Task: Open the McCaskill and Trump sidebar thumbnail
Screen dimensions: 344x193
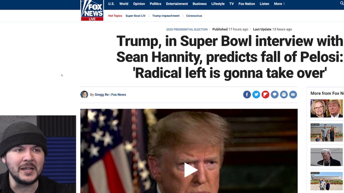Action: pyautogui.click(x=327, y=109)
